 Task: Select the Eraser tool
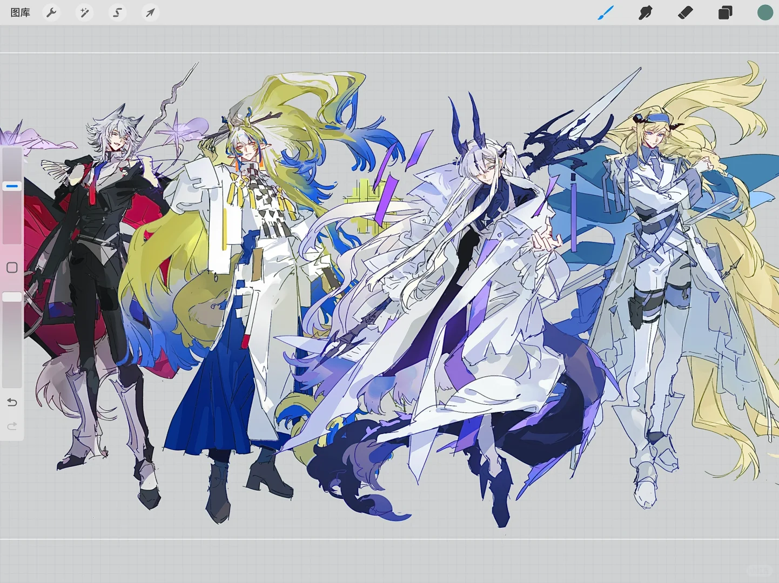point(685,12)
